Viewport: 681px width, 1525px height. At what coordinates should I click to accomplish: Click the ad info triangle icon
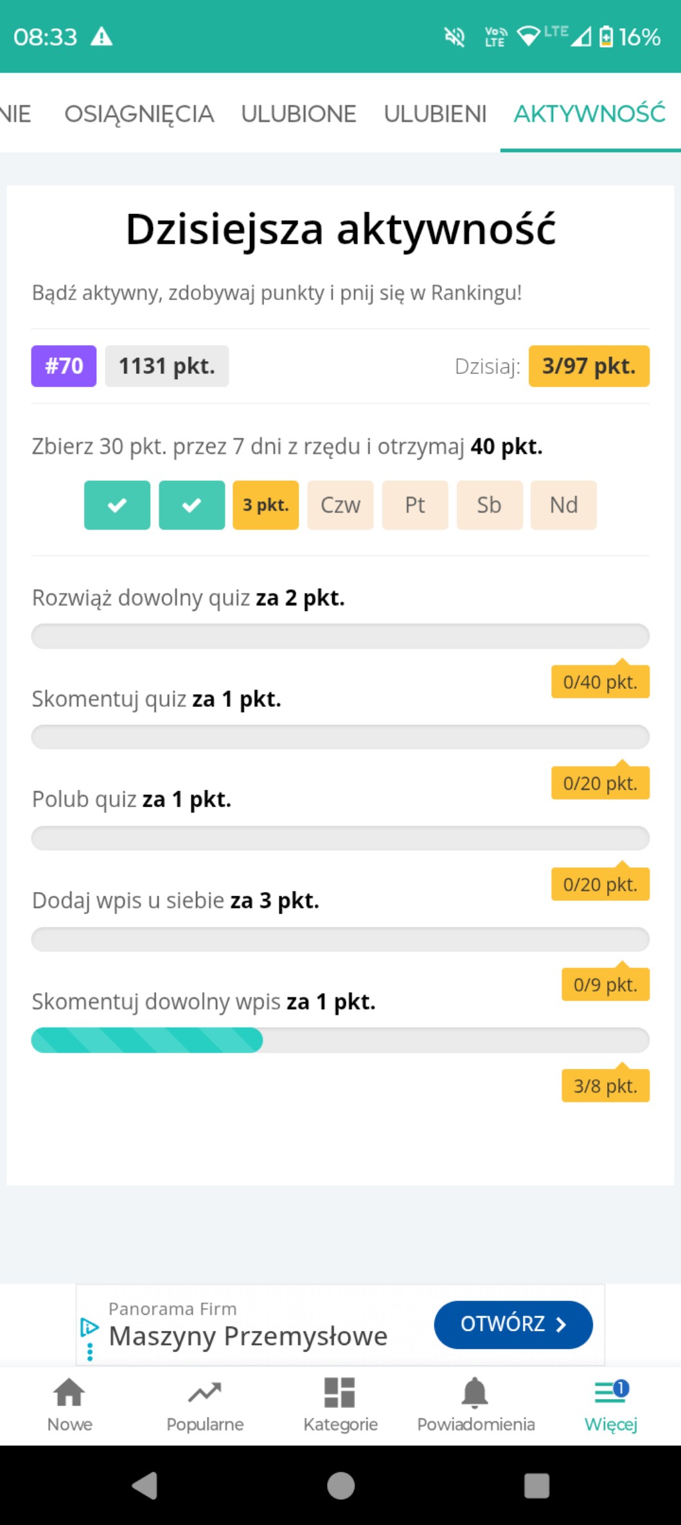pyautogui.click(x=89, y=1327)
